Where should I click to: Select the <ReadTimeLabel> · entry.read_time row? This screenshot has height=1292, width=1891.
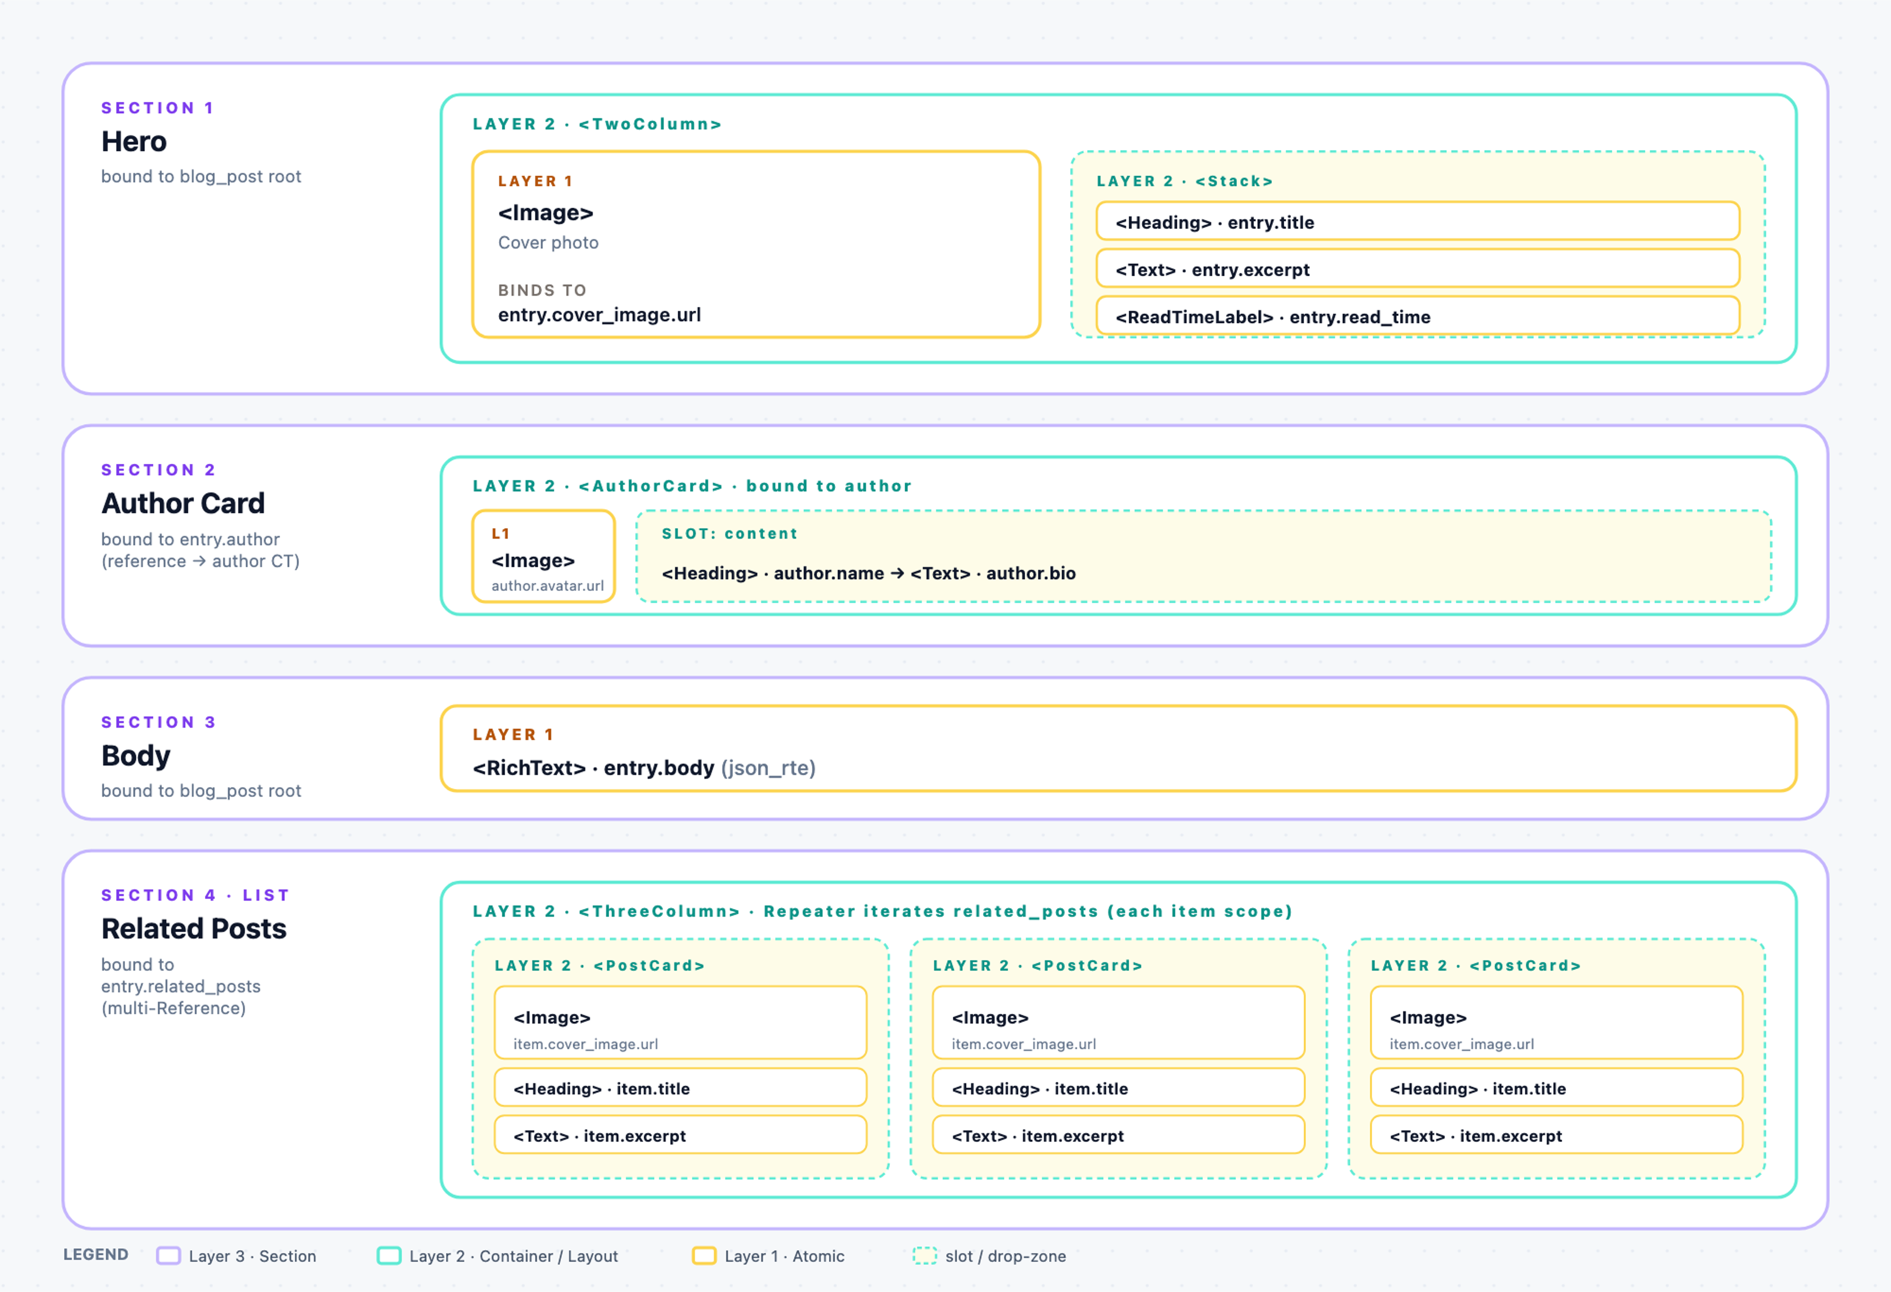(1417, 316)
